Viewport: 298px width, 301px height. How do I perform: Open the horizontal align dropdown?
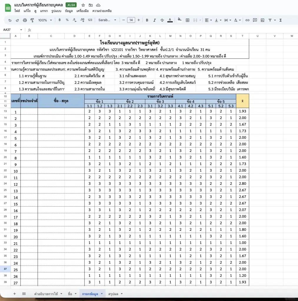click(208, 20)
